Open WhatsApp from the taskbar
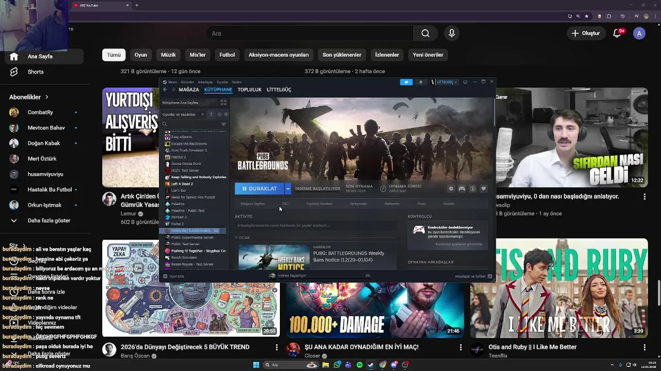Viewport: 661px width, 371px height. [337, 365]
